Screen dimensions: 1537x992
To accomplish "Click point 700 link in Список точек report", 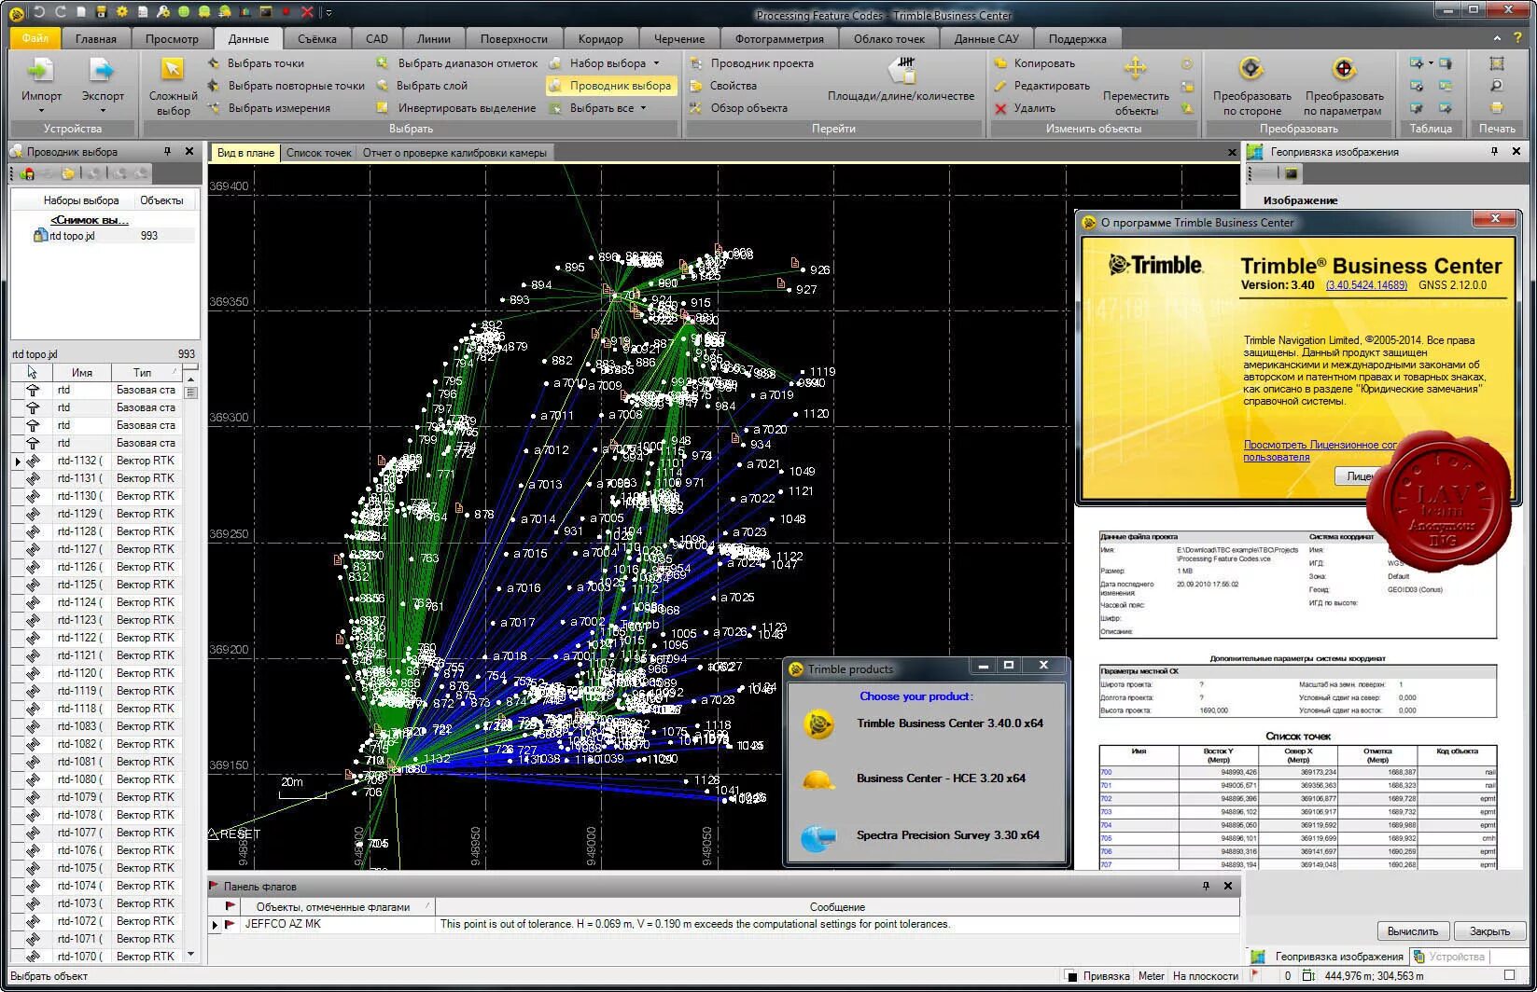I will point(1106,772).
